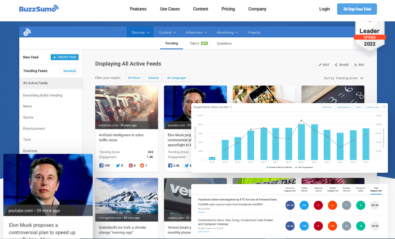Click Facebook icon with 2.4k on Elon Musk card
Image resolution: width=395 pixels, height=239 pixels.
coord(170,166)
